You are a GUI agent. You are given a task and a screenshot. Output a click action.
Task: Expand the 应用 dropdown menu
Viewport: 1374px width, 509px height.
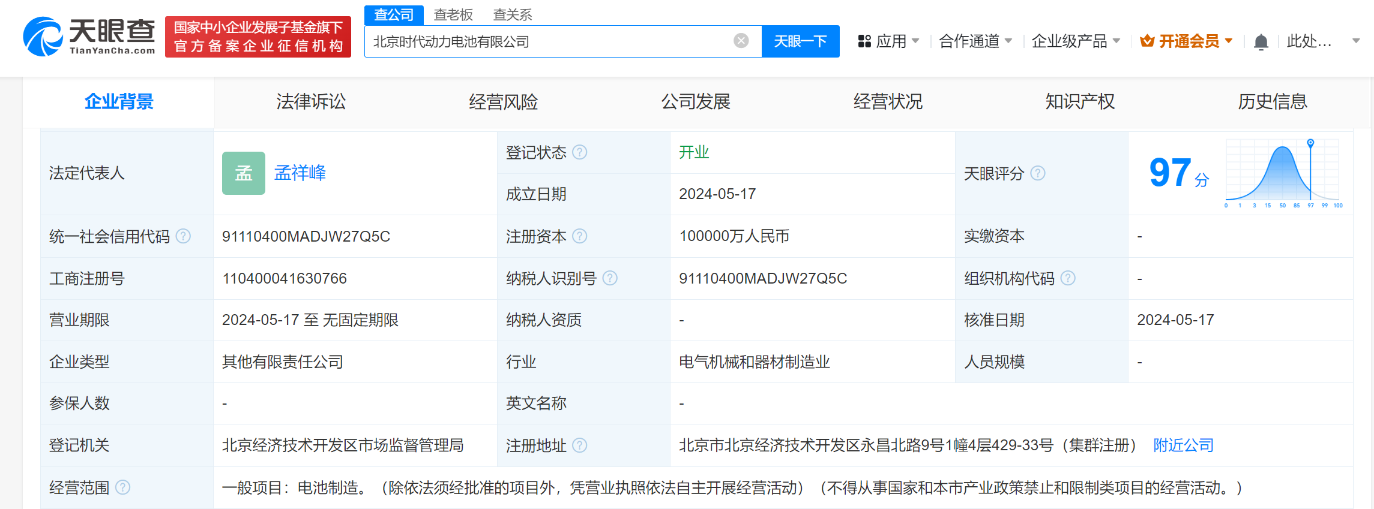889,41
